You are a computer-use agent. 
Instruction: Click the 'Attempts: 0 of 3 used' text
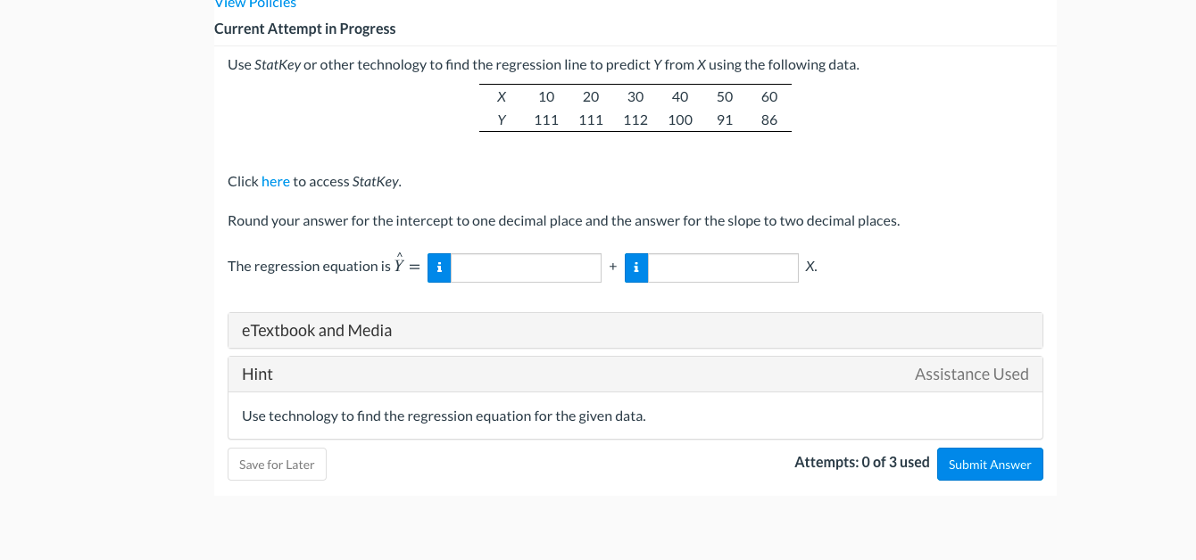pos(861,462)
